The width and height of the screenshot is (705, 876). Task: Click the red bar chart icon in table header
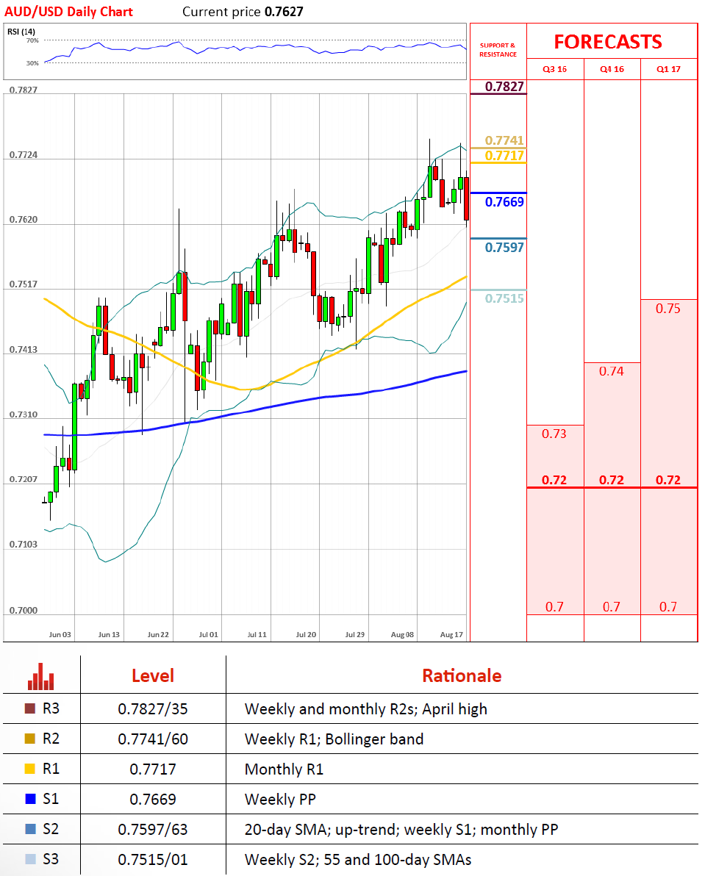(x=40, y=676)
